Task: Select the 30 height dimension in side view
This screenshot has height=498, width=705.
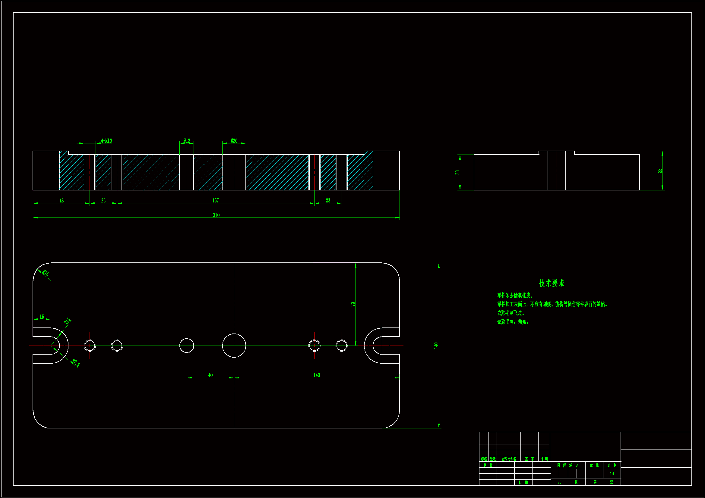Action: [457, 172]
